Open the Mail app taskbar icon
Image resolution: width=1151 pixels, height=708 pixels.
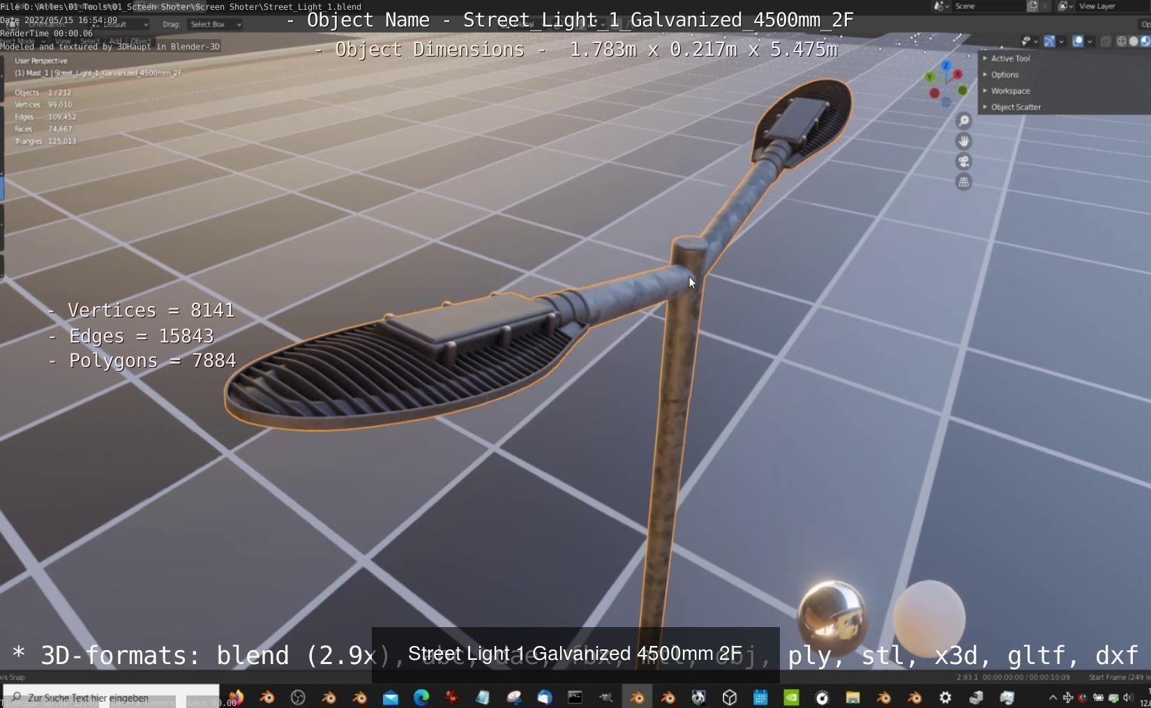391,698
